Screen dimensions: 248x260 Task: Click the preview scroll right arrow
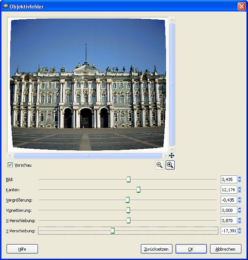[x=165, y=156]
